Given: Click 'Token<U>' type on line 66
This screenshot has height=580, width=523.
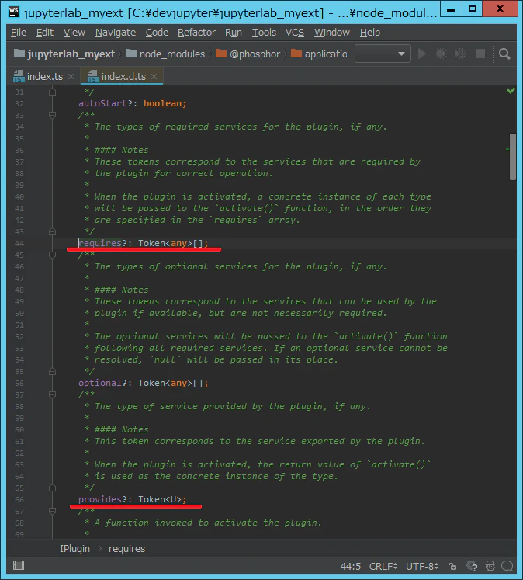Looking at the screenshot, I should pos(160,499).
